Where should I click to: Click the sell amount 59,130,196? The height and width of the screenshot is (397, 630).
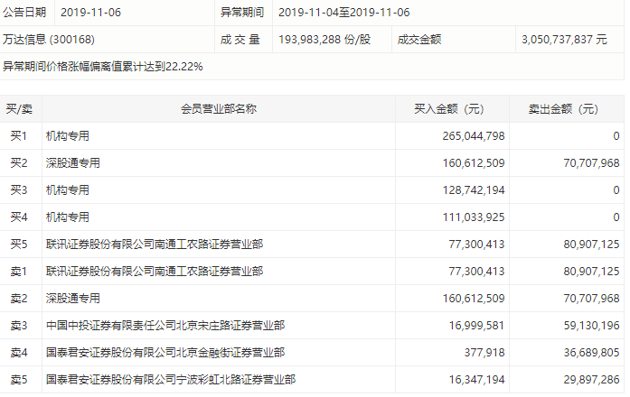(585, 326)
